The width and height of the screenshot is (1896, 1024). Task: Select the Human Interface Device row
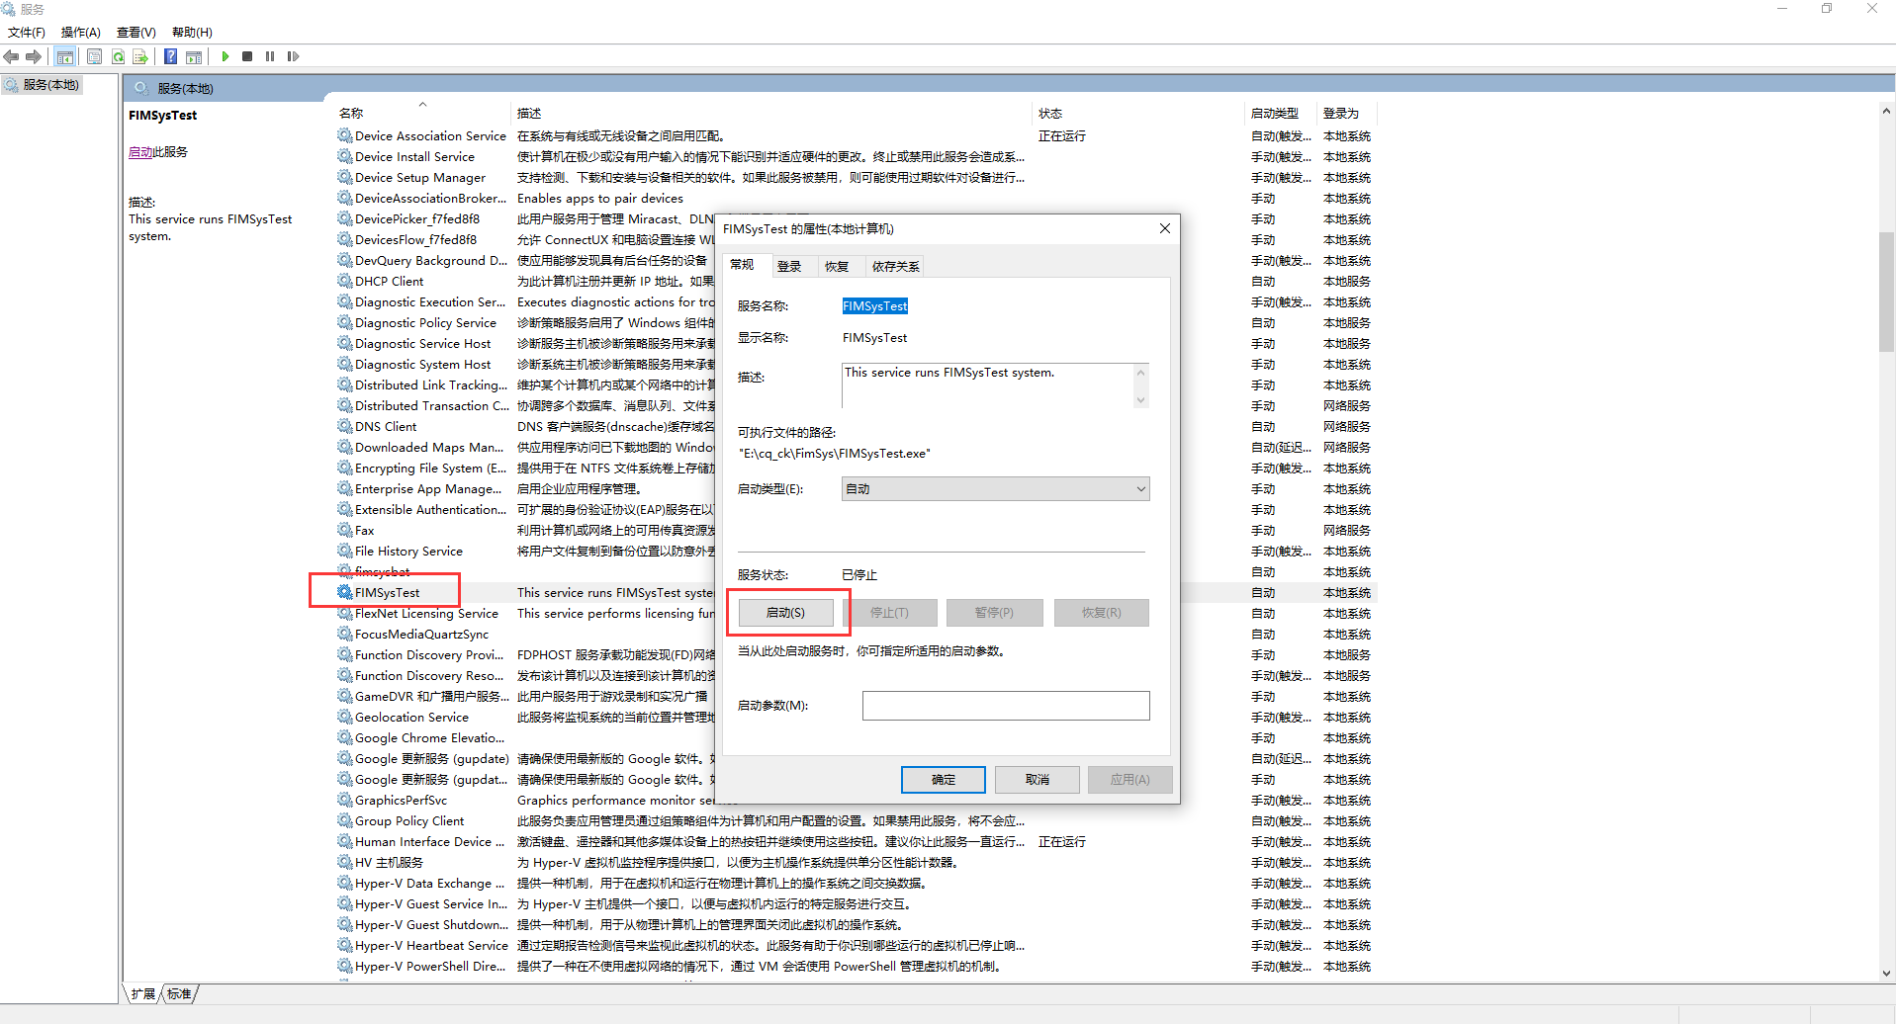click(857, 841)
